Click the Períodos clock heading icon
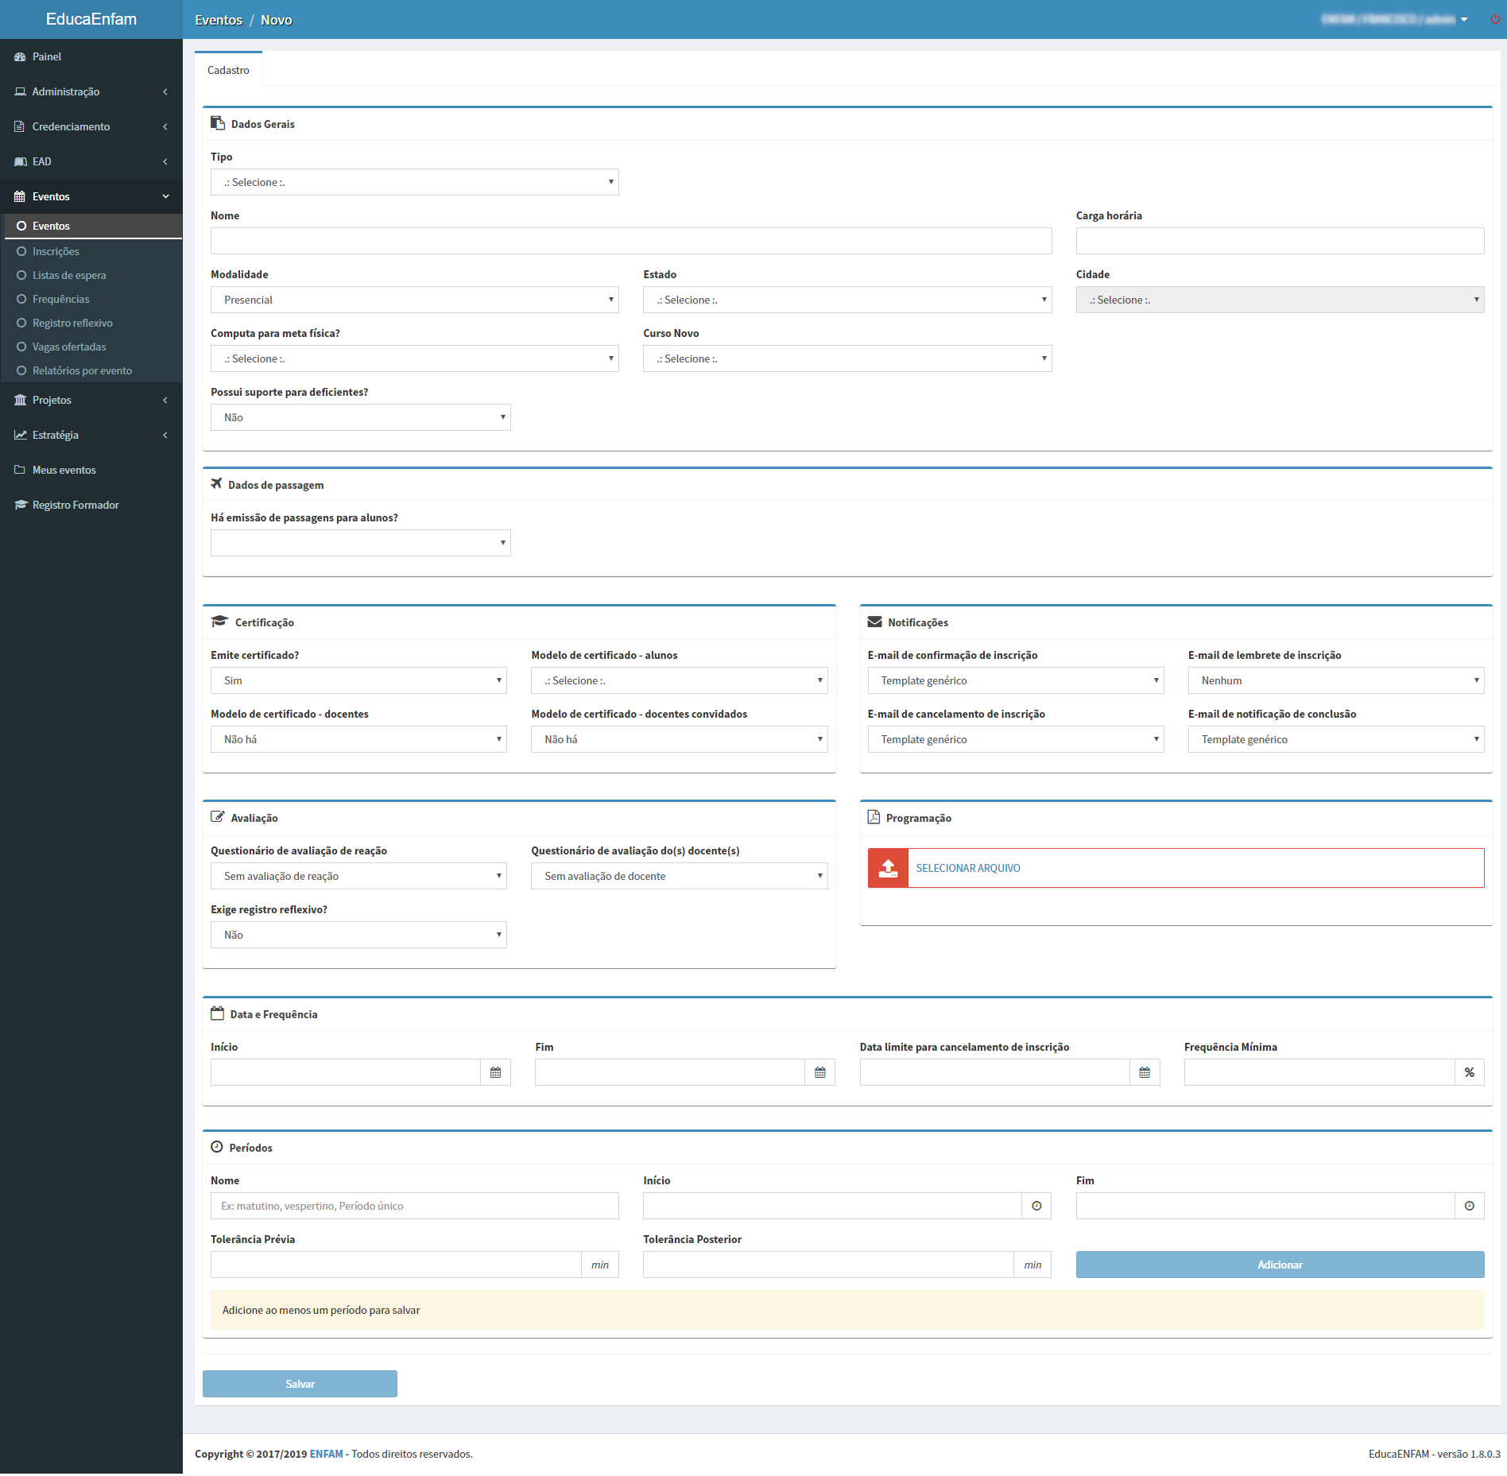 [x=216, y=1146]
